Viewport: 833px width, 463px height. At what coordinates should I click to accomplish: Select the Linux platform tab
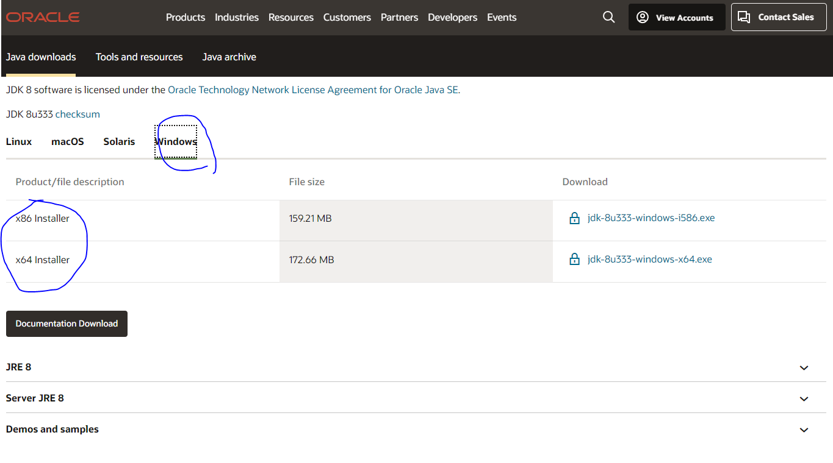(x=19, y=141)
